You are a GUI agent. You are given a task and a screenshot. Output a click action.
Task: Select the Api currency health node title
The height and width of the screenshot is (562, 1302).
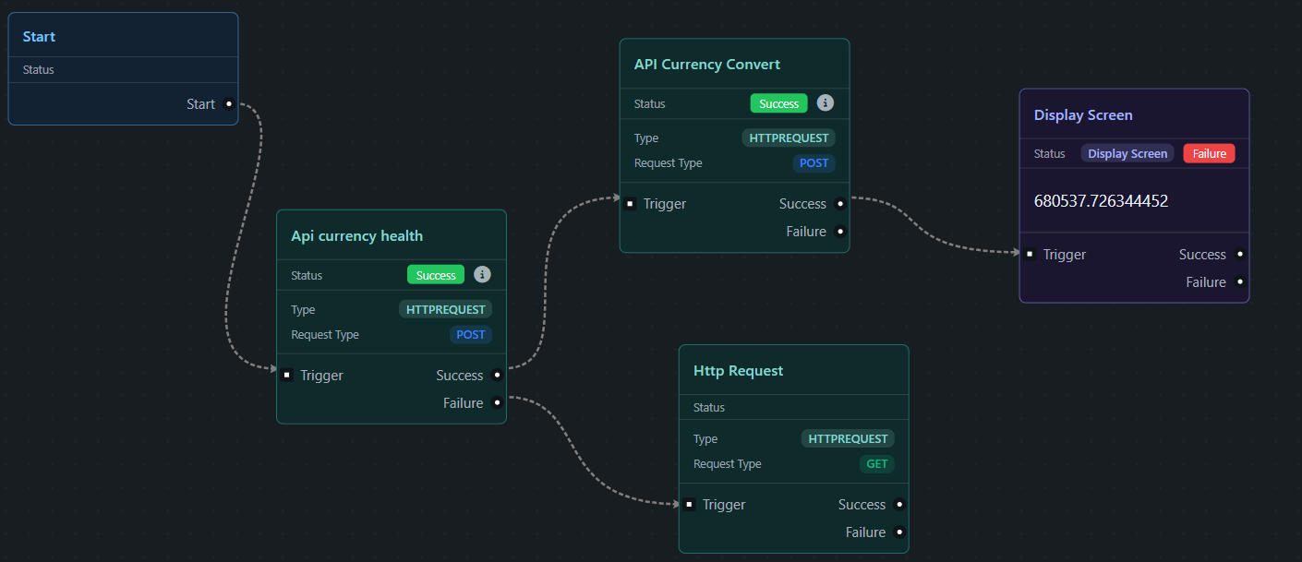click(356, 235)
